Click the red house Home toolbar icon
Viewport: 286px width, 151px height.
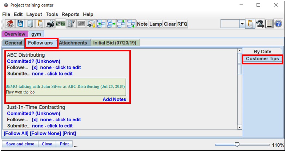pos(10,24)
